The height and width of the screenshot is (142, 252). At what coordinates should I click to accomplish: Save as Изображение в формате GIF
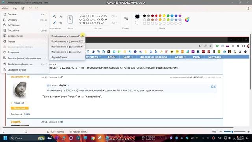pos(67,52)
